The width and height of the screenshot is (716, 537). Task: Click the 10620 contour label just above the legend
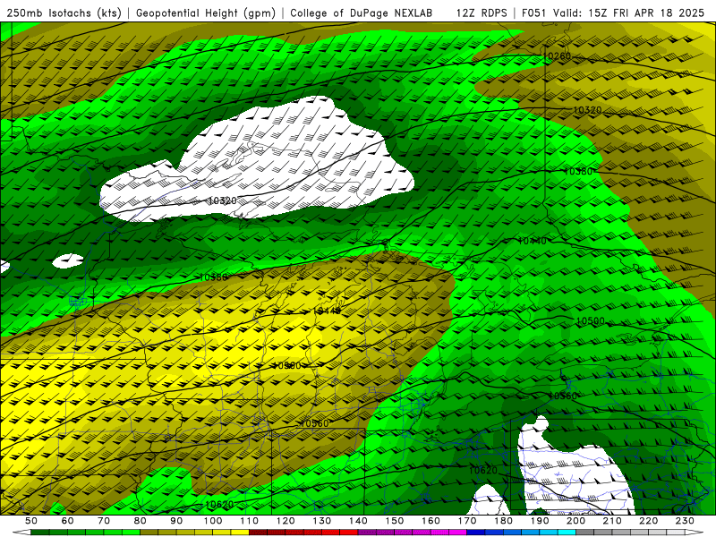[219, 505]
